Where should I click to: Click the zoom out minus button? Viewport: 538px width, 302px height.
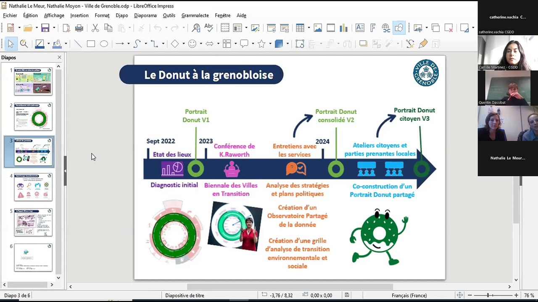470,295
